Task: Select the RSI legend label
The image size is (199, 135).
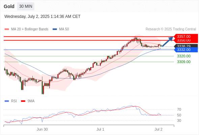Action: click(x=14, y=101)
